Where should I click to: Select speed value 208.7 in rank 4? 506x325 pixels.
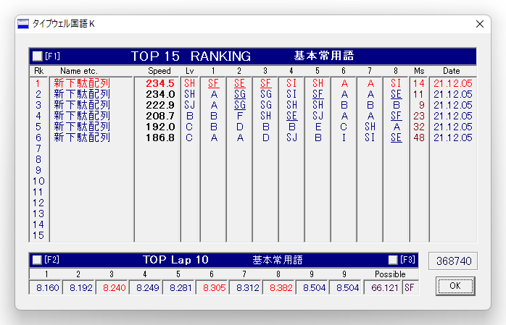coord(160,116)
